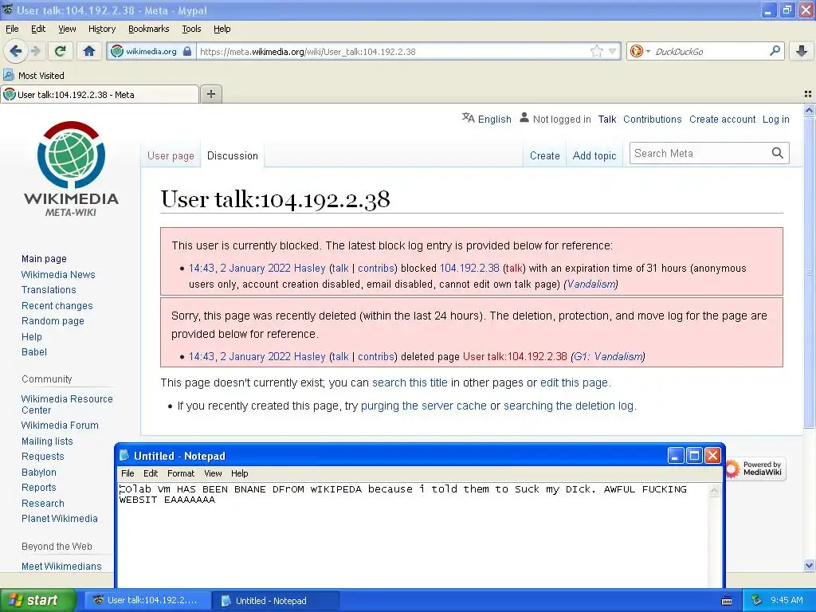Click the language translate icon beside English
The image size is (816, 612).
(x=469, y=118)
